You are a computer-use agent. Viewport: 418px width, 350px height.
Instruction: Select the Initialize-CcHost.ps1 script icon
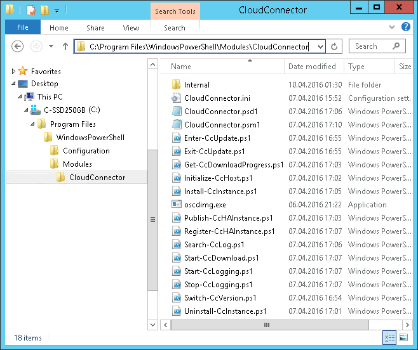point(176,178)
